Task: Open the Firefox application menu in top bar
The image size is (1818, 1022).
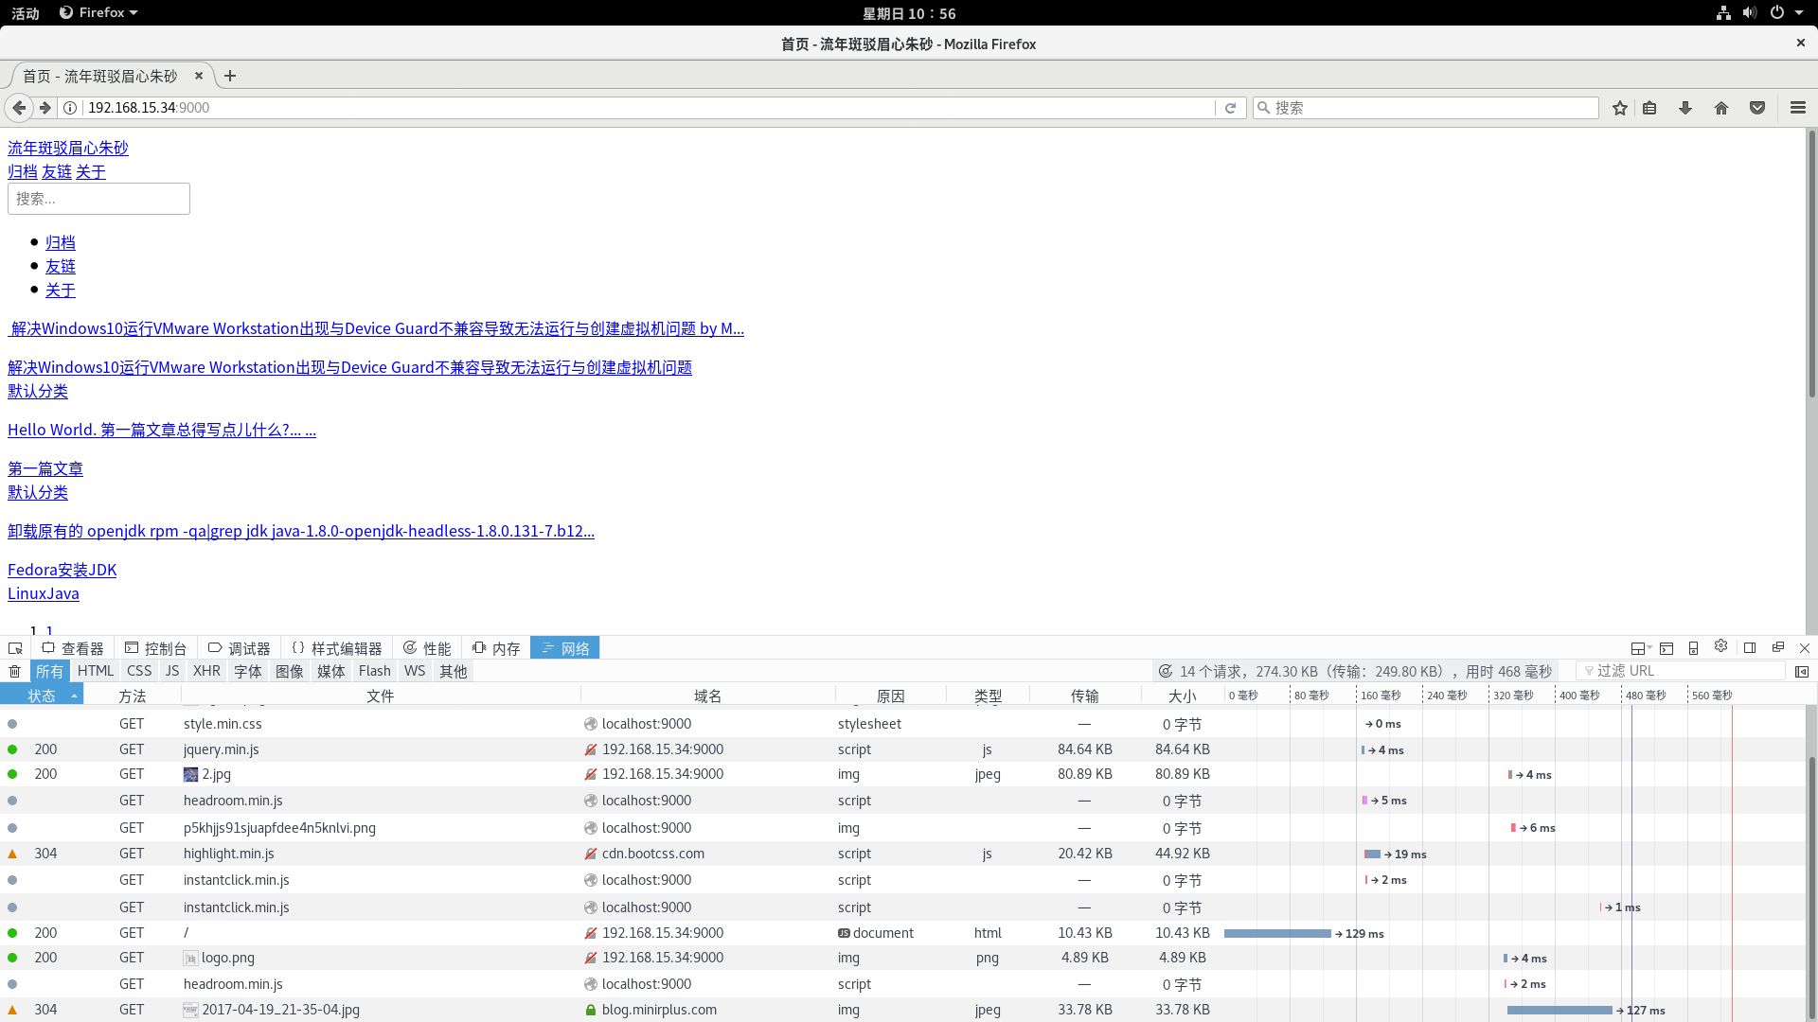Action: [98, 12]
